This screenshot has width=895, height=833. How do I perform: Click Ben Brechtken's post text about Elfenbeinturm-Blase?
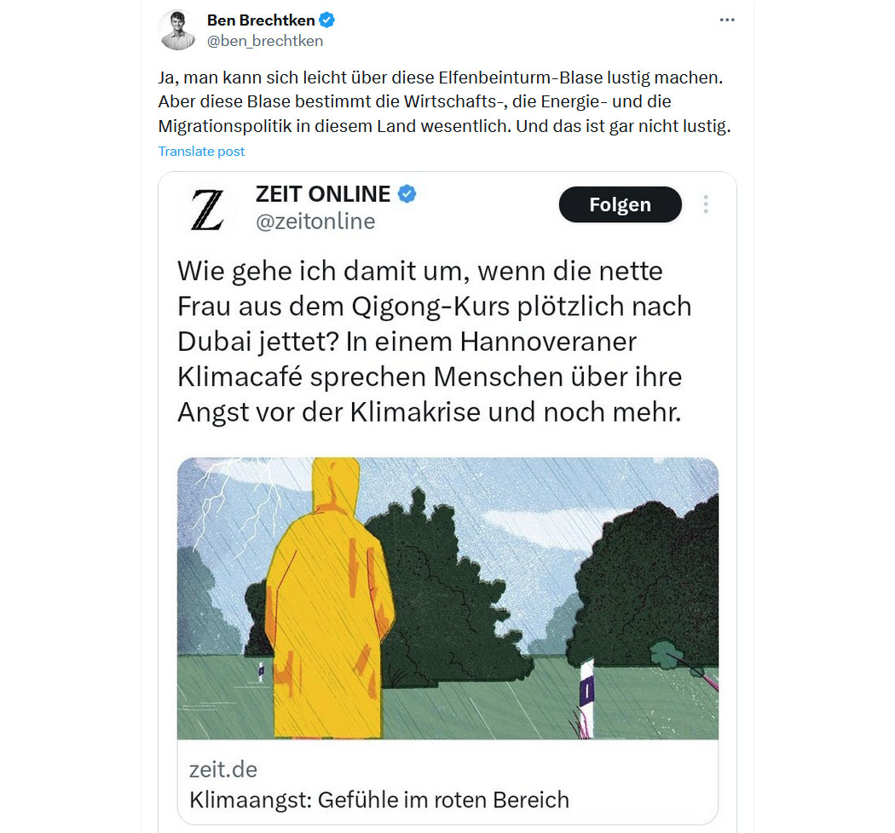click(x=444, y=101)
